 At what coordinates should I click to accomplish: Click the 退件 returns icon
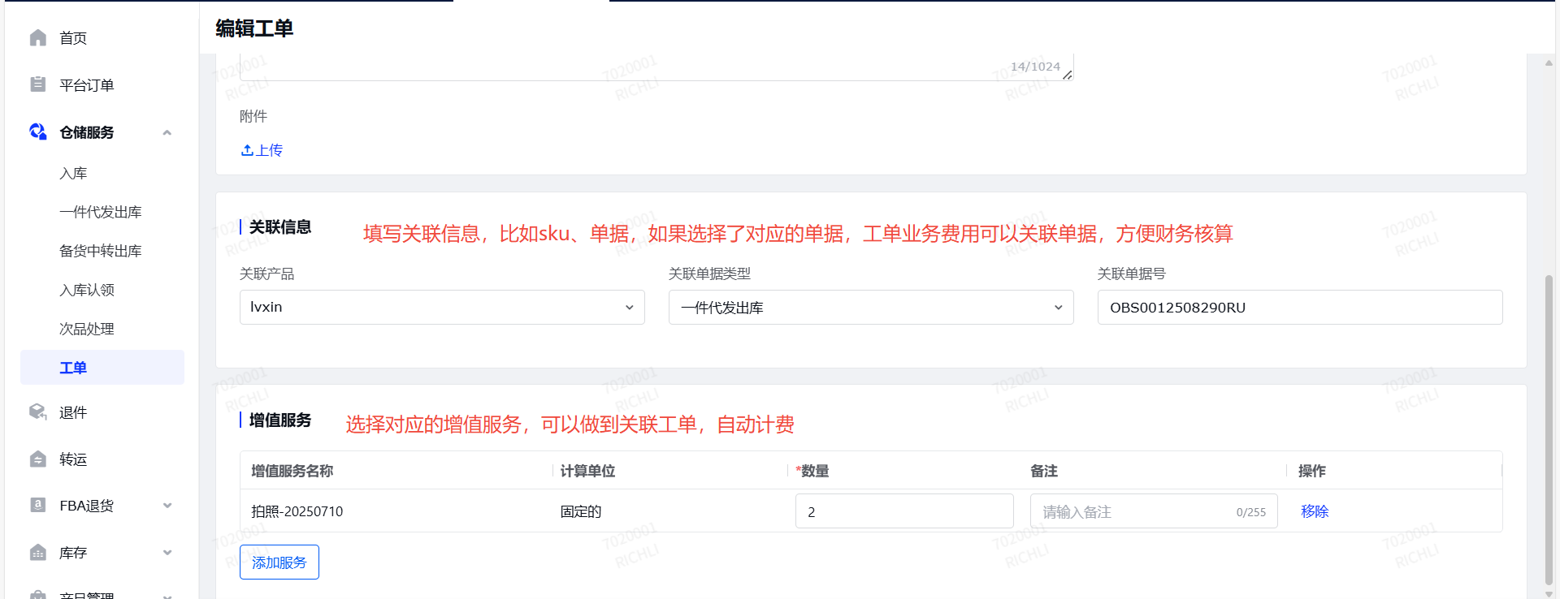(x=37, y=412)
